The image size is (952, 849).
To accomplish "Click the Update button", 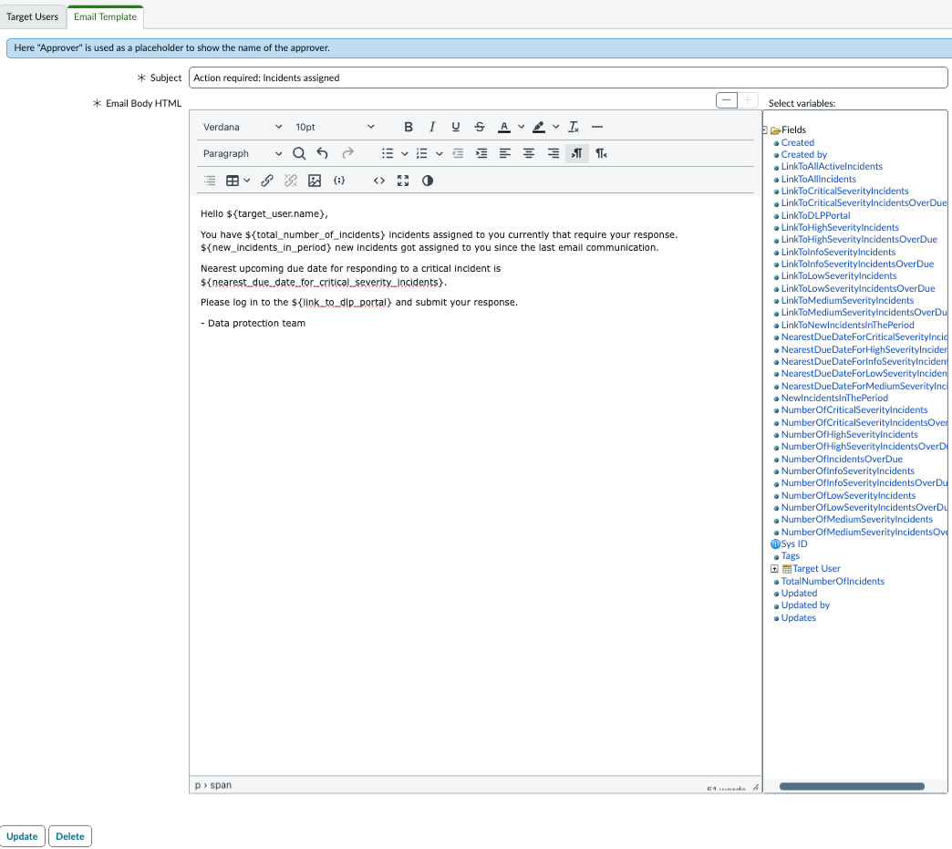I will [23, 836].
